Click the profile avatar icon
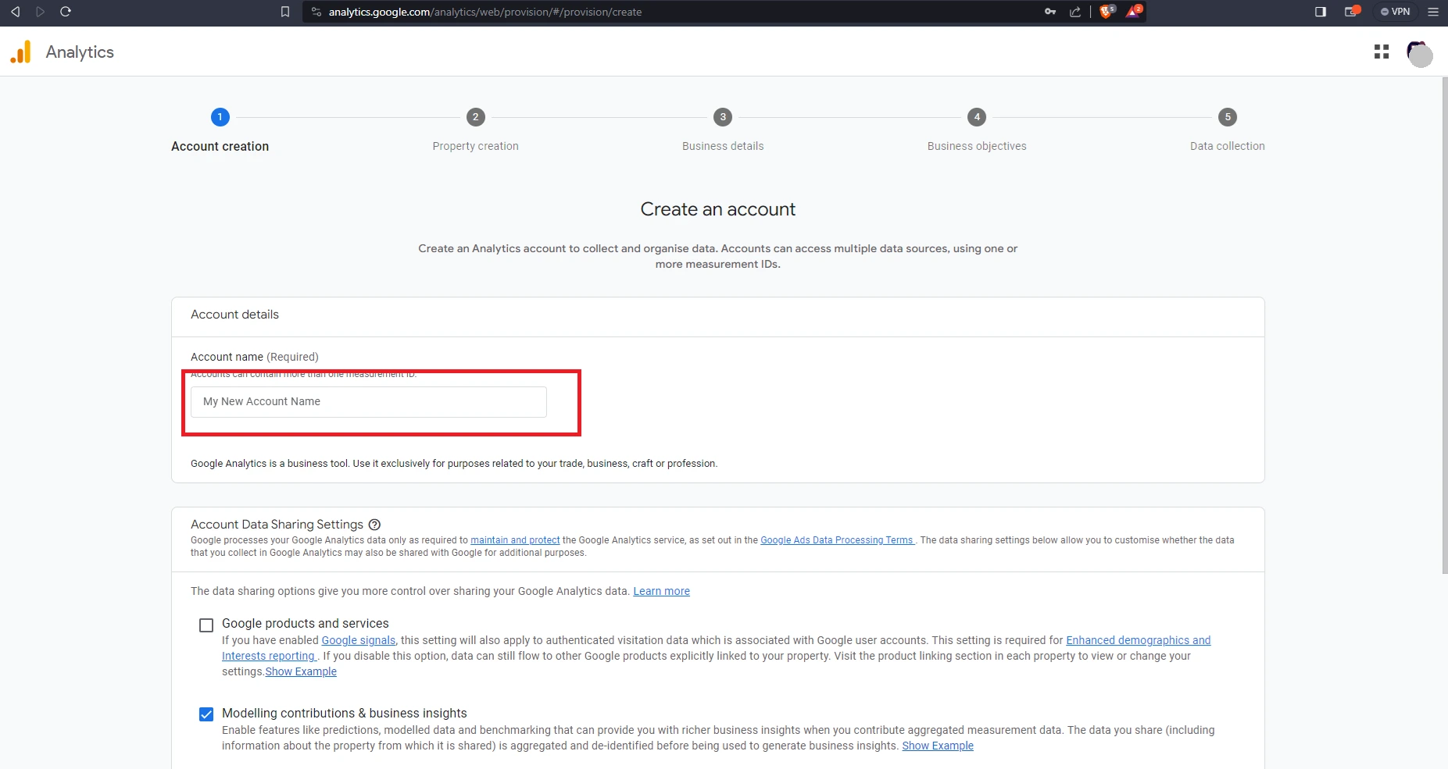The image size is (1448, 769). 1419,54
